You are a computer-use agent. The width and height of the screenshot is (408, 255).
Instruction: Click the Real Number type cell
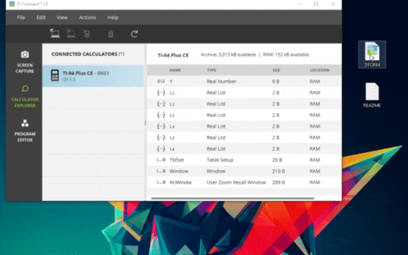(x=222, y=82)
